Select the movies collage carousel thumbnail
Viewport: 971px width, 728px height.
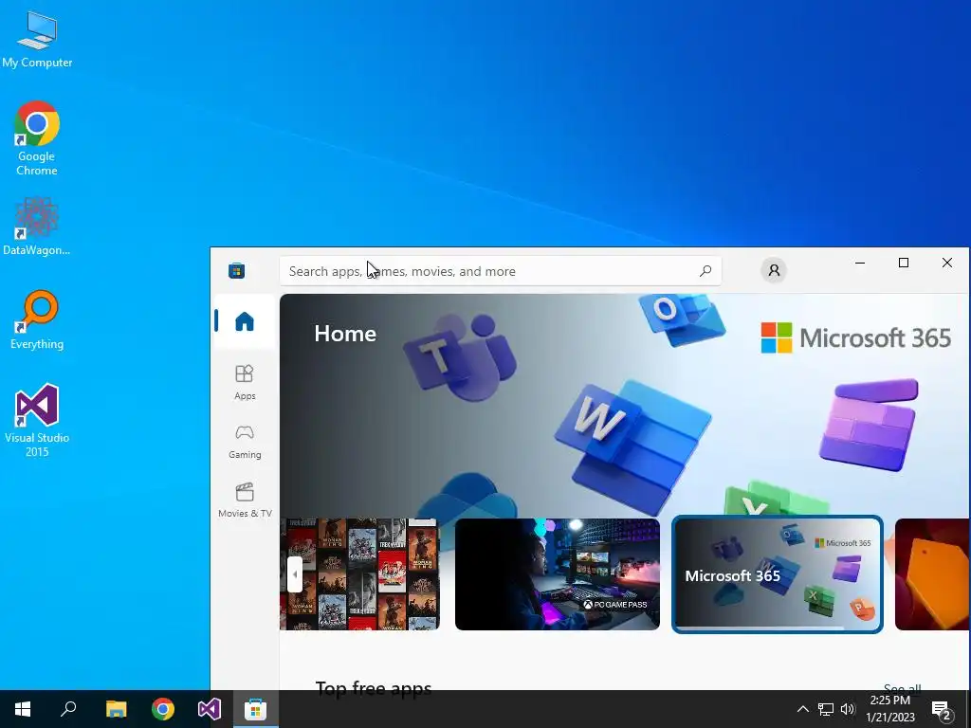coord(359,574)
